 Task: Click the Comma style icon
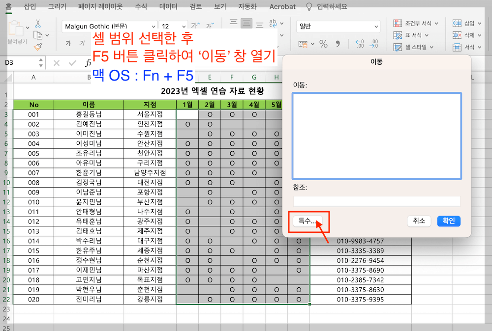click(x=337, y=44)
